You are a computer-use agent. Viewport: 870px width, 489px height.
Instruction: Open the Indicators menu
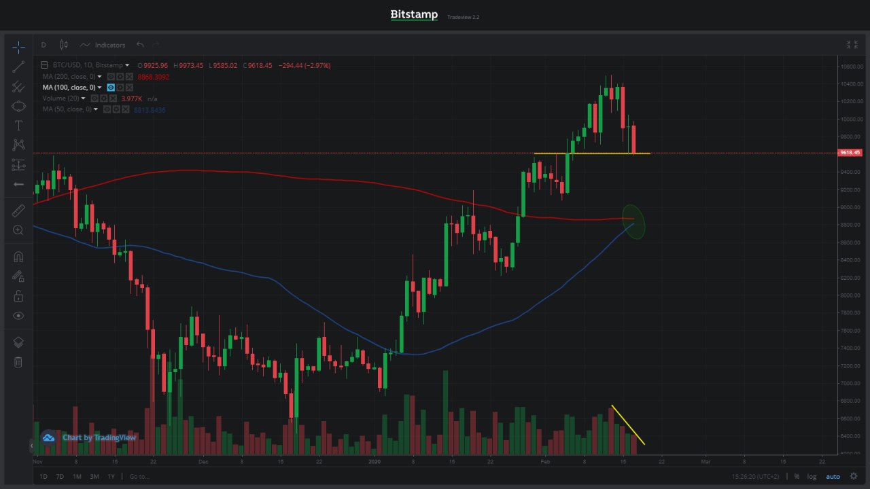[x=103, y=45]
